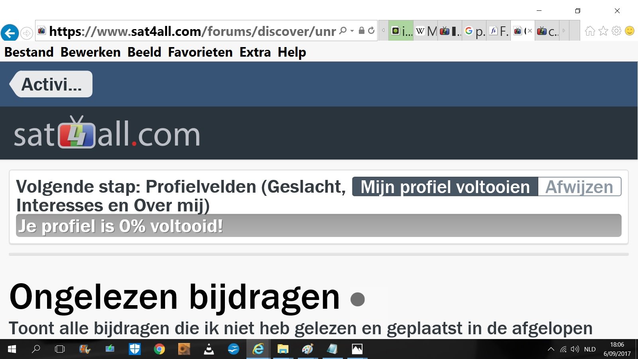
Task: Open the Extra menu
Action: click(255, 52)
